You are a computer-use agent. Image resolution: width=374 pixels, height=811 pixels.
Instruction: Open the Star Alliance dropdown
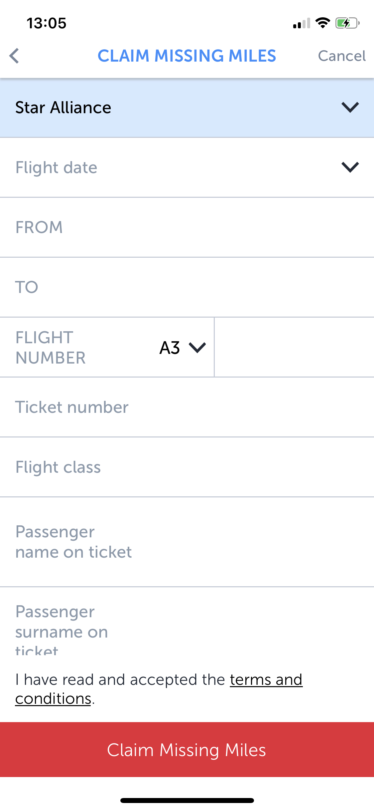click(x=187, y=108)
